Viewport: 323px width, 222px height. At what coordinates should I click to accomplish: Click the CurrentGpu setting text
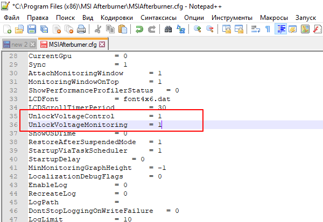50,56
